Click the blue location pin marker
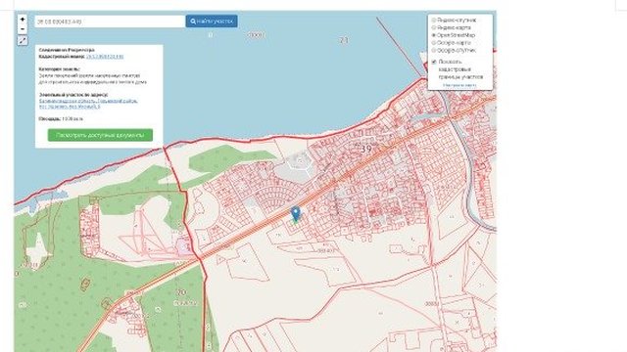 tap(296, 214)
